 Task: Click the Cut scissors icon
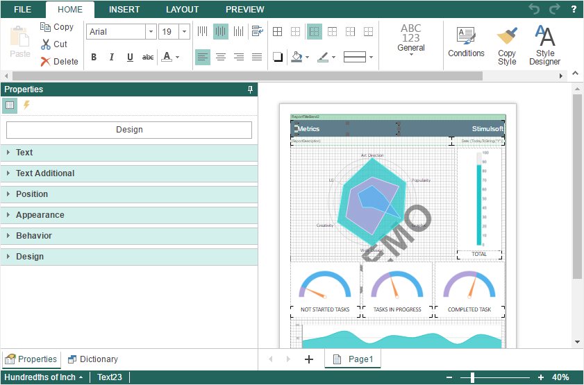tap(47, 44)
